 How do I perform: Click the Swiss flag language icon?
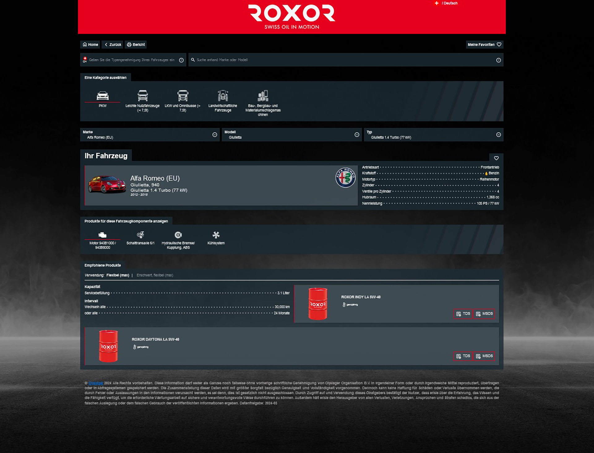pyautogui.click(x=437, y=3)
